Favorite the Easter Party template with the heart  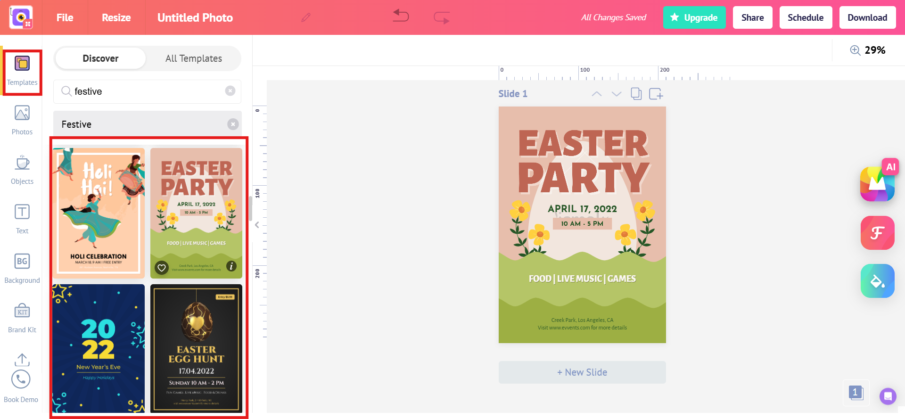pos(162,268)
